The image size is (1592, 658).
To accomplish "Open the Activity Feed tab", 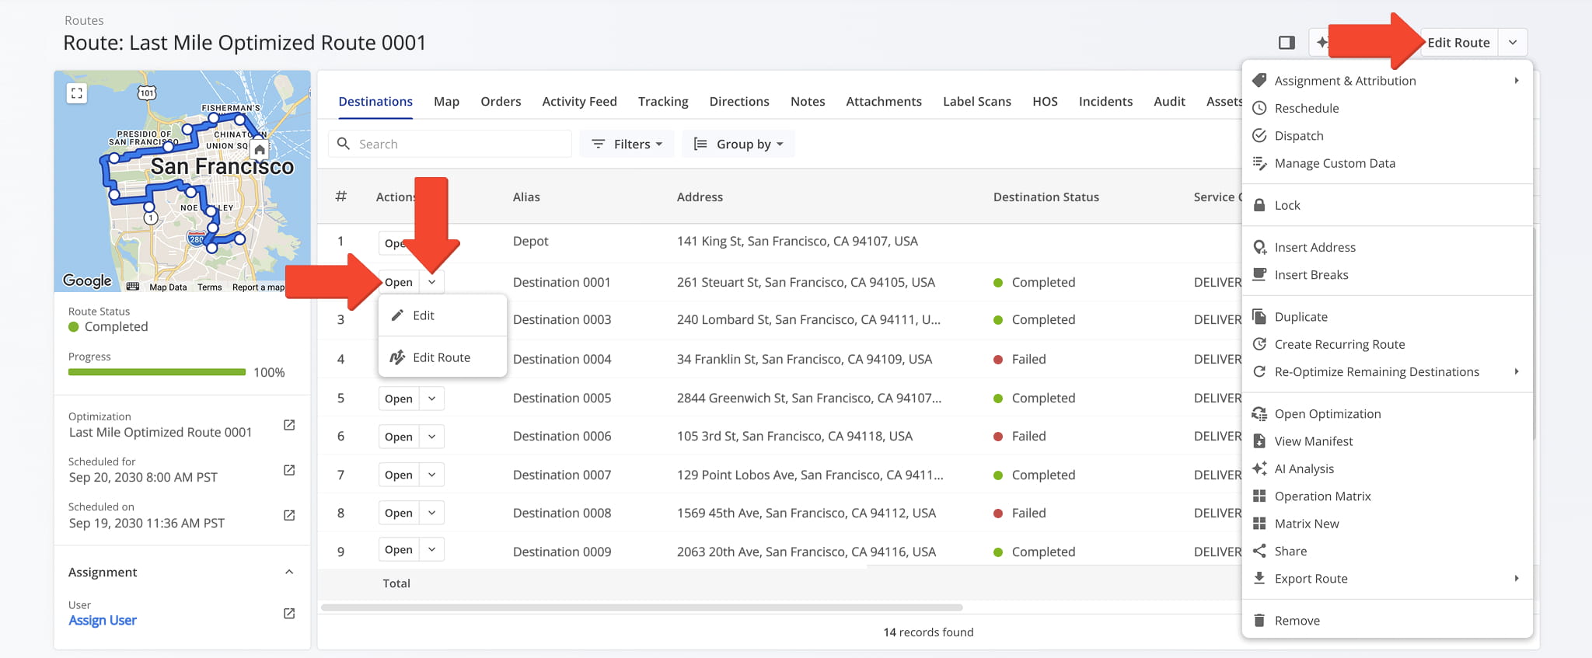I will (x=579, y=101).
